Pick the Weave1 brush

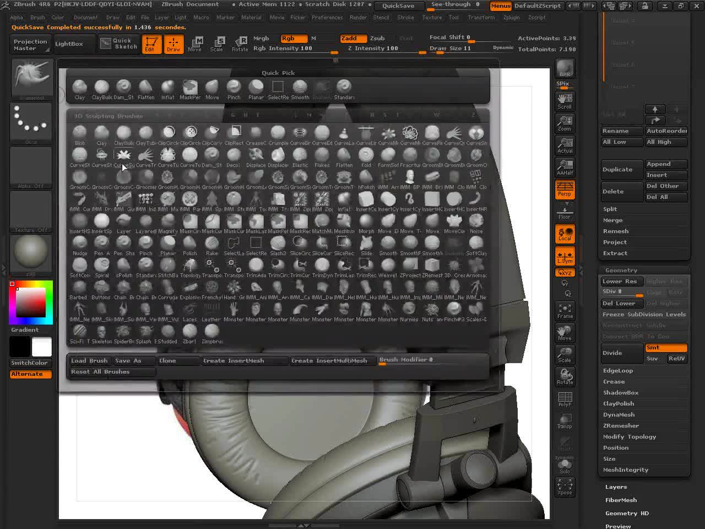pos(388,268)
